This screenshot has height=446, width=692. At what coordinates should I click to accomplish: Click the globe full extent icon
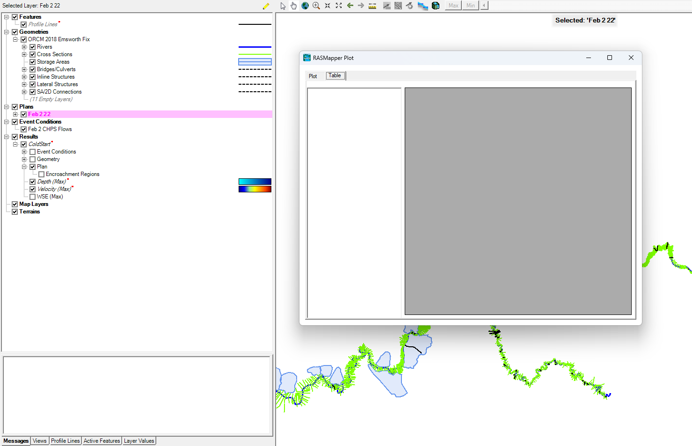coord(305,6)
